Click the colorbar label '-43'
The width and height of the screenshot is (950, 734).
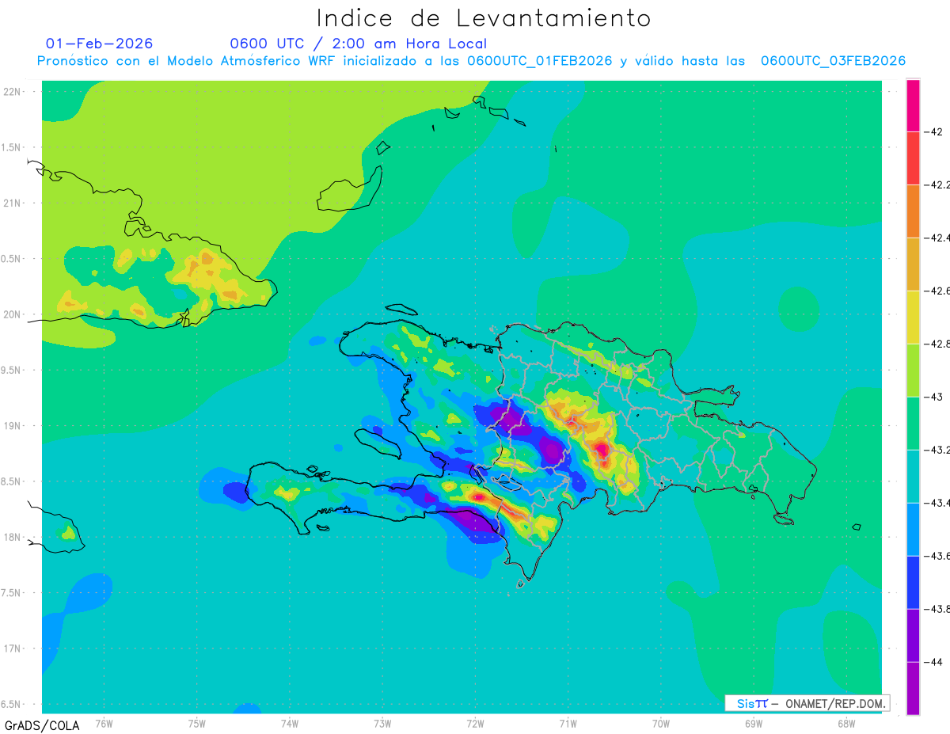(933, 397)
